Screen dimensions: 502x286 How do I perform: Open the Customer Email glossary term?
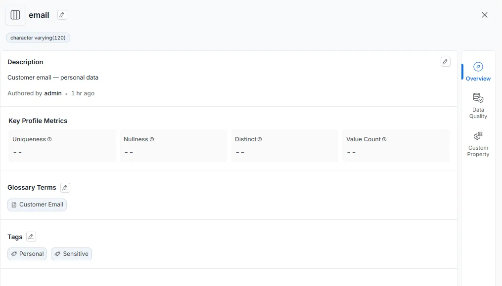pos(37,204)
